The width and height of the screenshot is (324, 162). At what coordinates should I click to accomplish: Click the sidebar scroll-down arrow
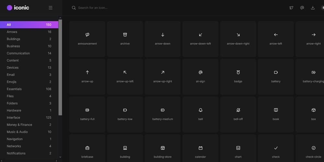(60, 157)
